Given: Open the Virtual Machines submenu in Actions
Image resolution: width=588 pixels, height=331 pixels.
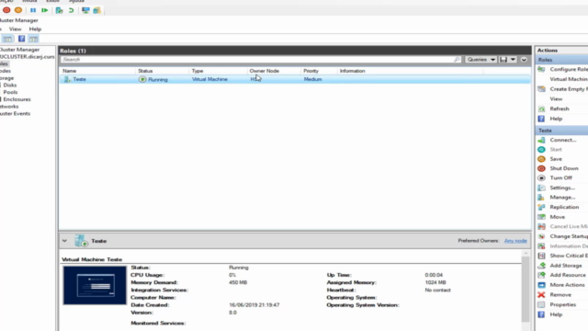Looking at the screenshot, I should (569, 79).
